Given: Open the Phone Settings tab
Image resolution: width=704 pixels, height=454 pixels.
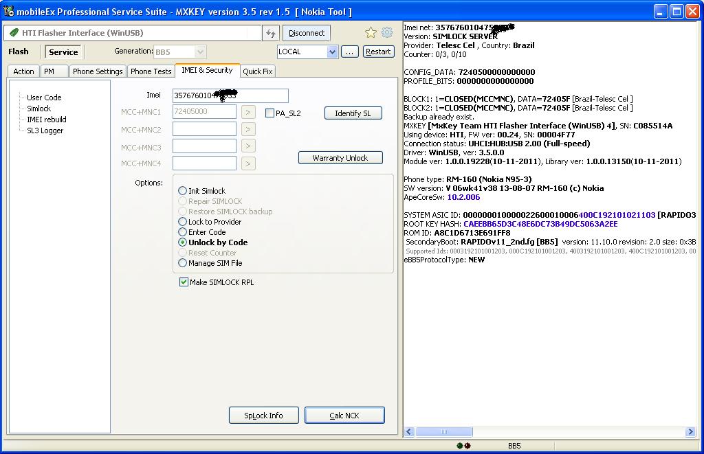Looking at the screenshot, I should click(98, 71).
